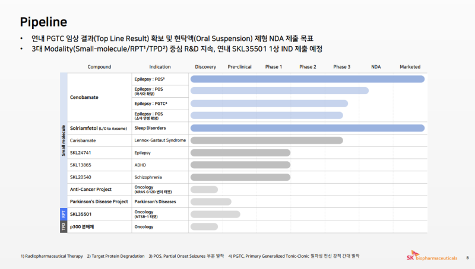This screenshot has width=475, height=269.
Task: Select the Discovery column header
Action: click(205, 67)
